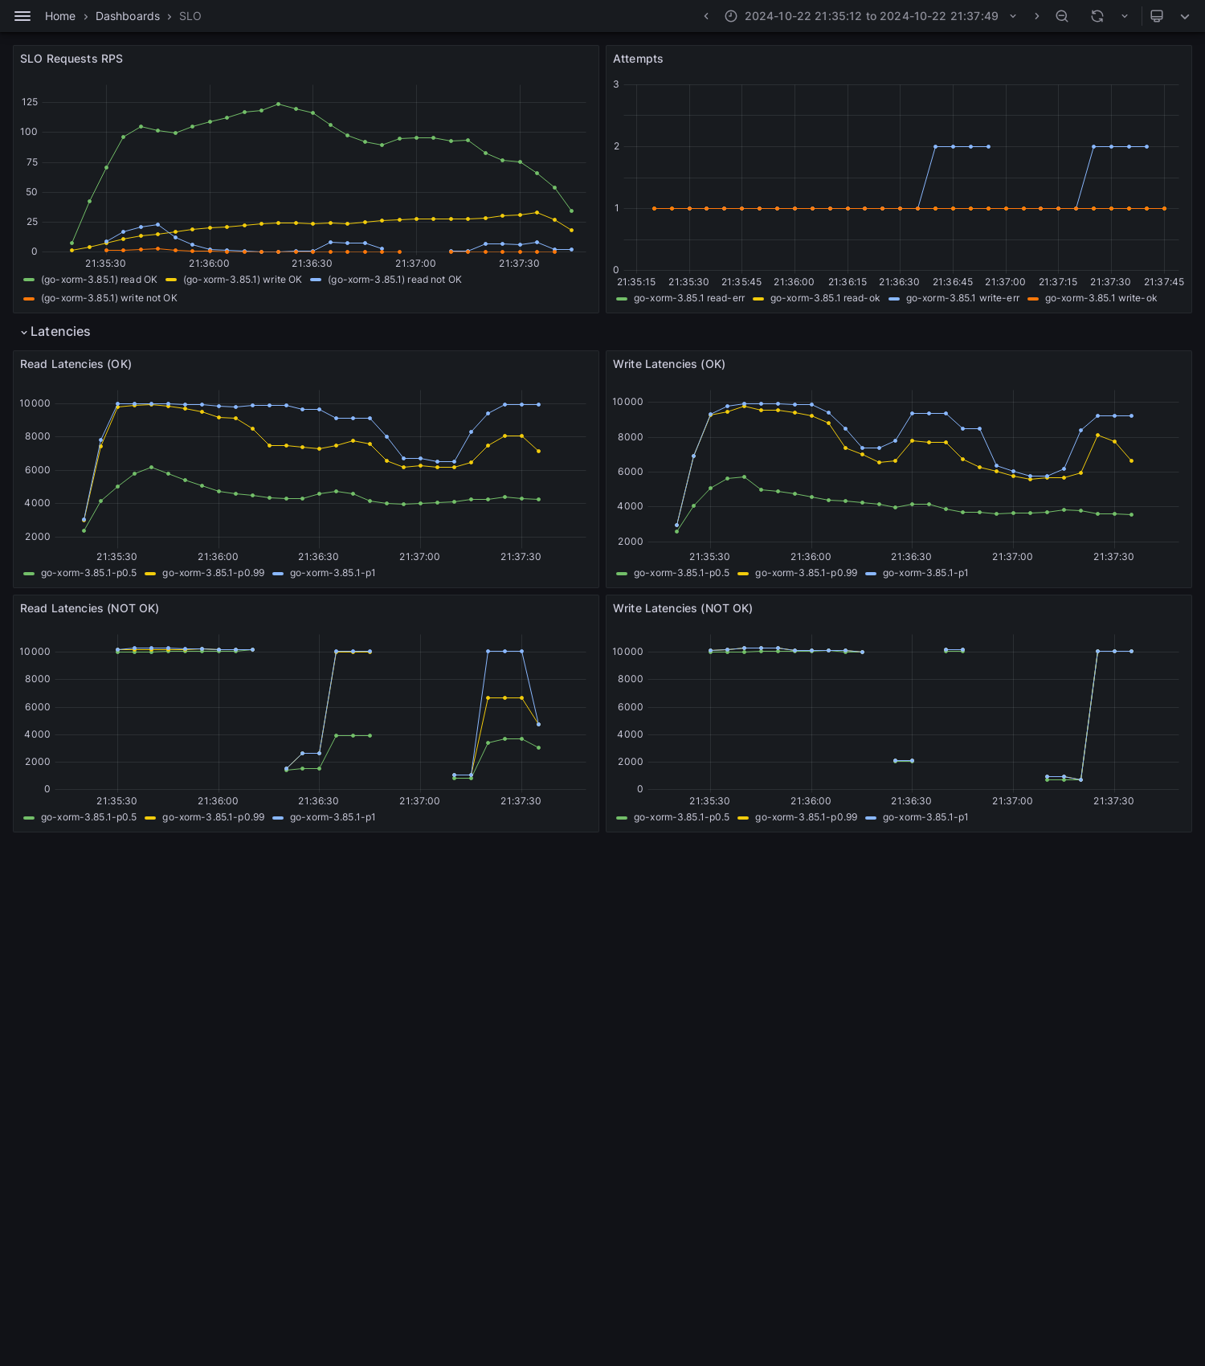Shift time range forward arrow
Viewport: 1205px width, 1366px height.
[x=1036, y=16]
